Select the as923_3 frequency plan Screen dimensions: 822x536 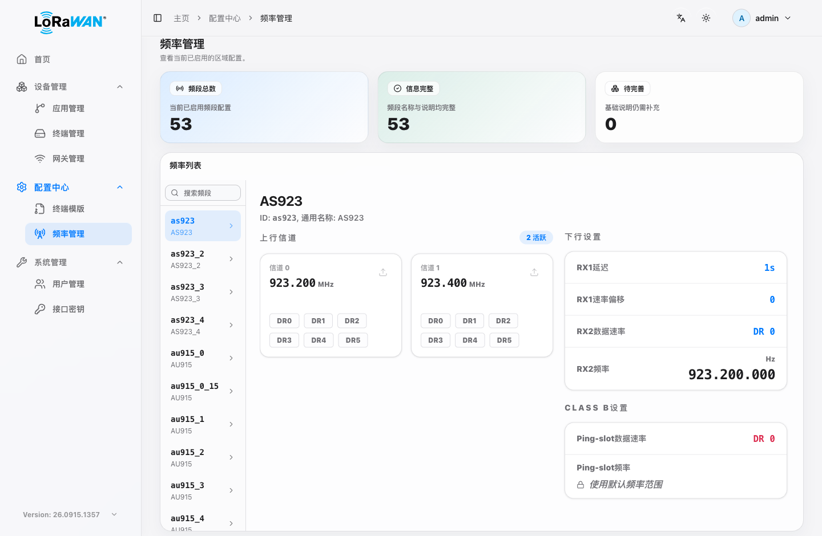coord(203,292)
